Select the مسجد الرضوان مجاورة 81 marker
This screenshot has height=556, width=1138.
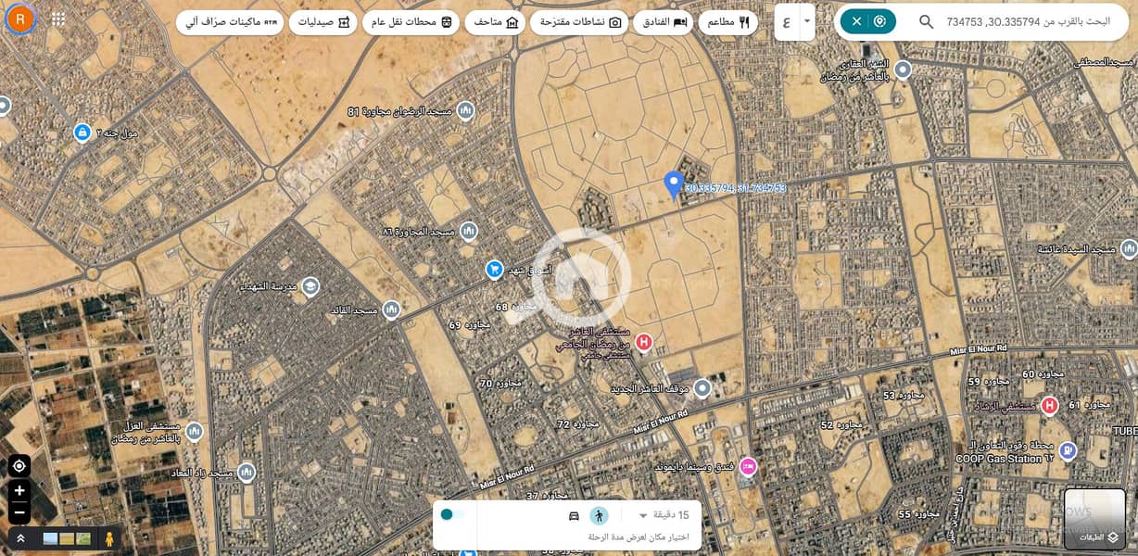[465, 111]
